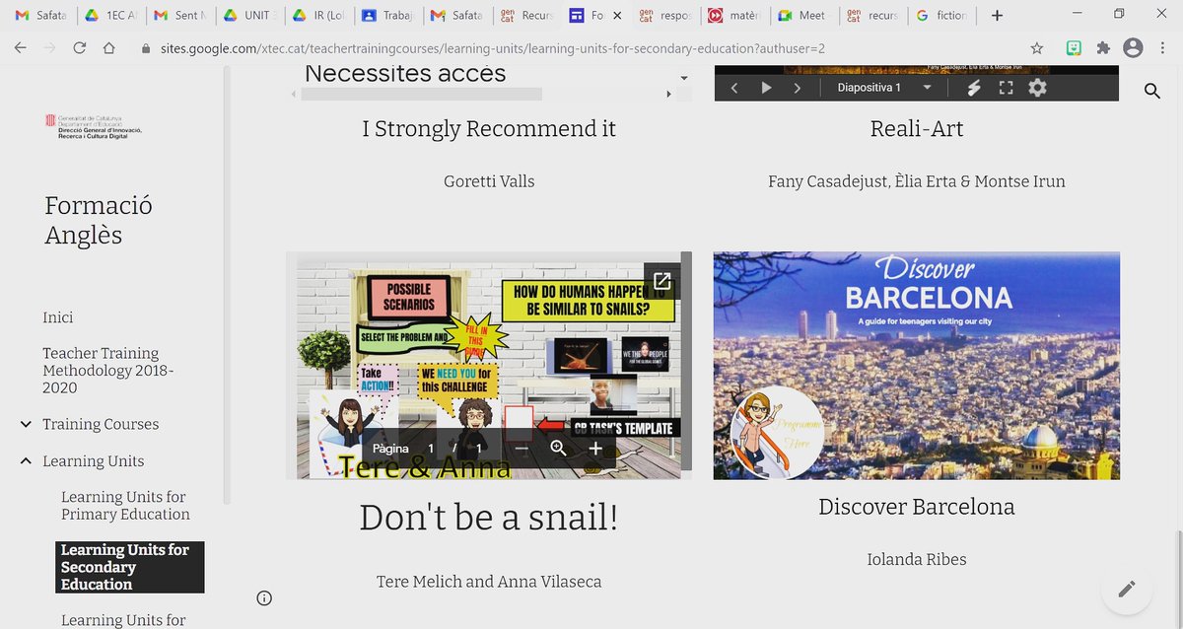Collapse the Learning Units section
Viewport: 1183px width, 629px height.
26,461
